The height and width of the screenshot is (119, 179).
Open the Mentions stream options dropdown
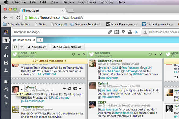point(155,54)
